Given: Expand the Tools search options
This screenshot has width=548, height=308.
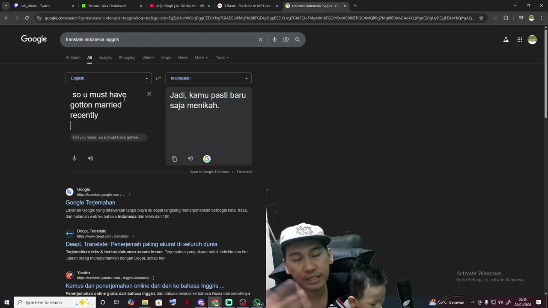Looking at the screenshot, I should pos(222,58).
